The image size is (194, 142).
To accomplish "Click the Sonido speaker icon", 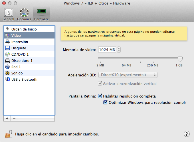I will [7, 73].
